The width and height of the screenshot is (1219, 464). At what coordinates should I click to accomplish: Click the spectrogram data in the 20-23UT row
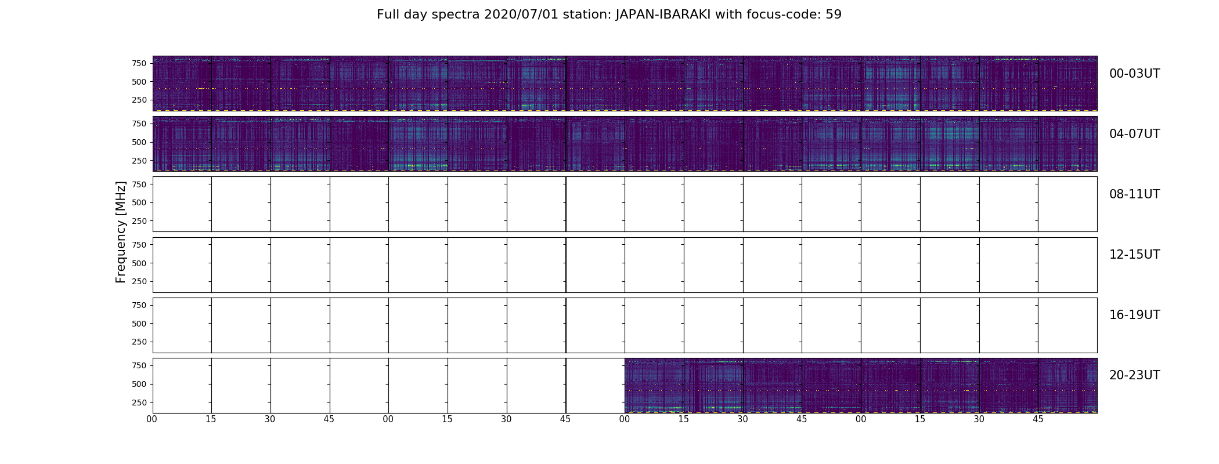[x=861, y=386]
